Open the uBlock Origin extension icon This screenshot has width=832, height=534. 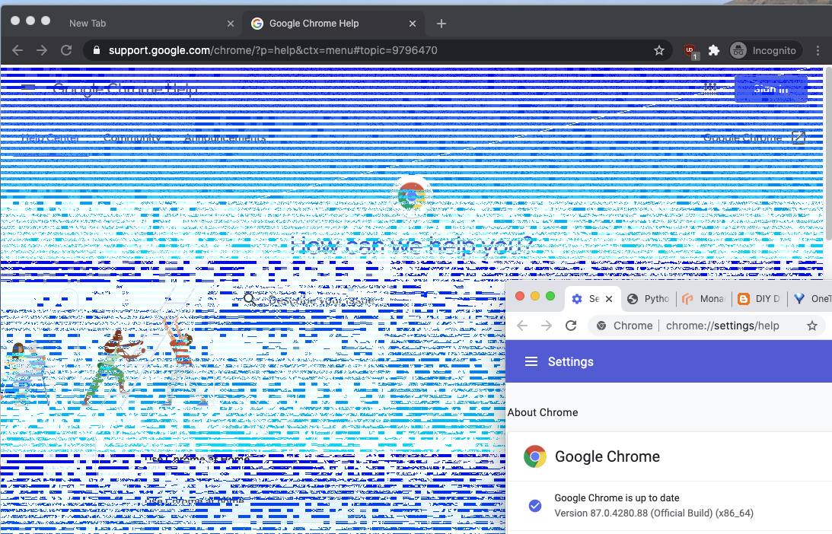coord(690,51)
